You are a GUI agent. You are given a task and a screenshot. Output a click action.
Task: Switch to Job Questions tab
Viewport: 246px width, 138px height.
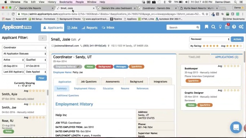[x=89, y=82]
